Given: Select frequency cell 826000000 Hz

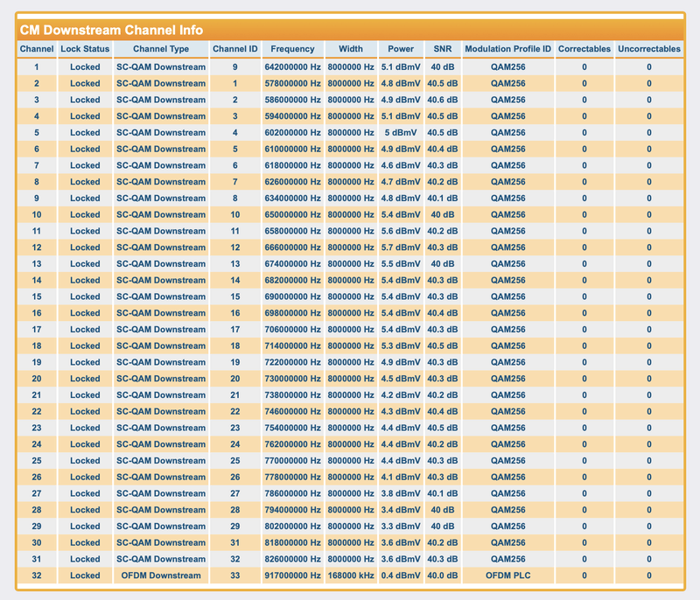Looking at the screenshot, I should [x=292, y=559].
